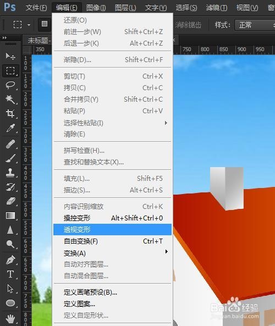The width and height of the screenshot is (275, 326).
Task: Click the 剪切(T) menu entry
Action: [113, 76]
